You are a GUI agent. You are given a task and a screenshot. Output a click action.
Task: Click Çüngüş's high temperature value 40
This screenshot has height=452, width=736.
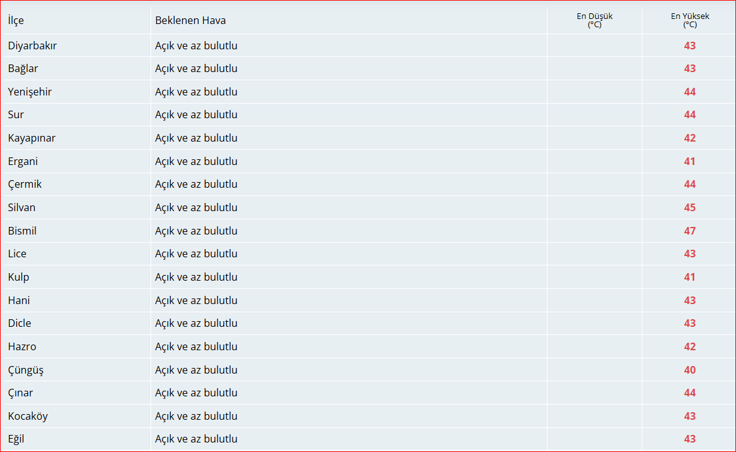click(x=690, y=370)
